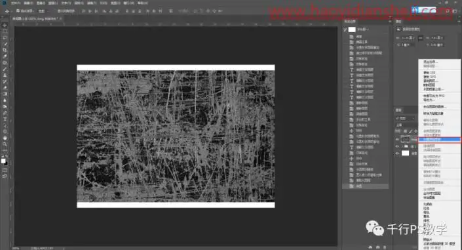Open the 图像 (Image) menu

coord(41,3)
